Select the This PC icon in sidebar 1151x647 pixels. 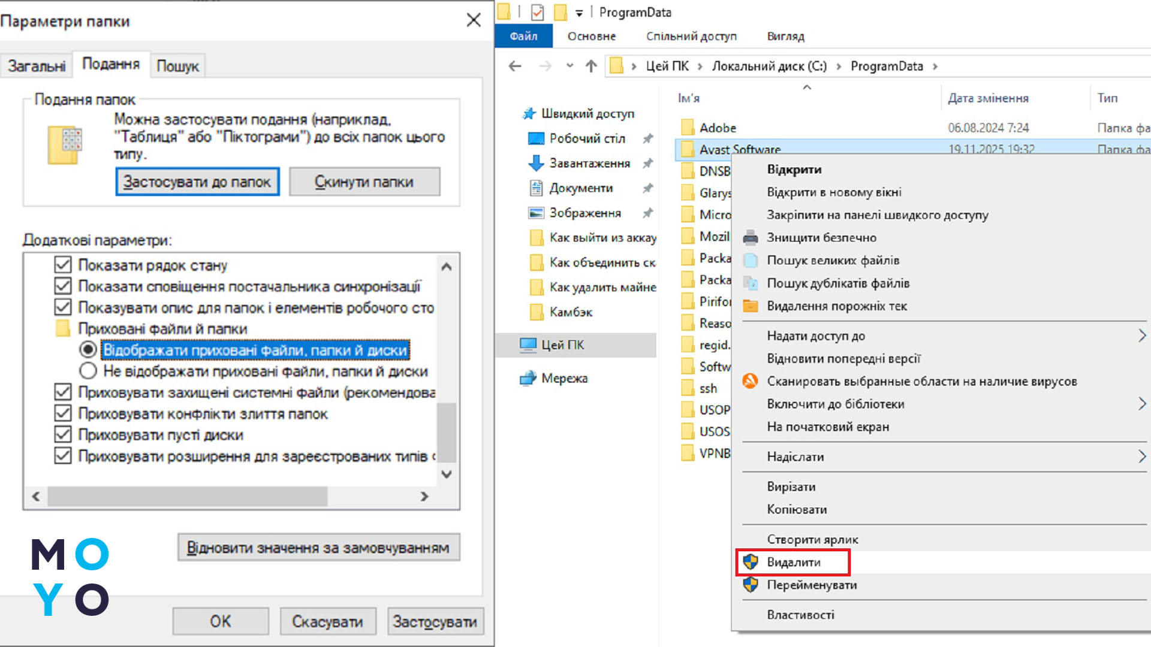[528, 344]
